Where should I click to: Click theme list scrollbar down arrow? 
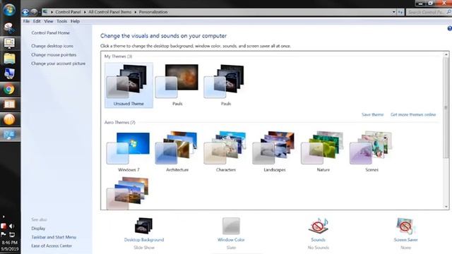446,207
